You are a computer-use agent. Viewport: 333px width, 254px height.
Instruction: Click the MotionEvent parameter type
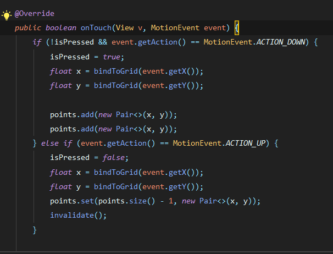tap(175, 27)
